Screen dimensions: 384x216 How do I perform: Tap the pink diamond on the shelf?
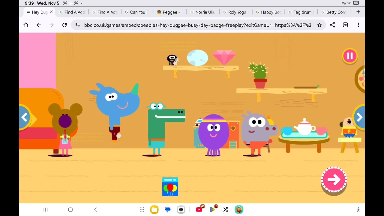(224, 57)
